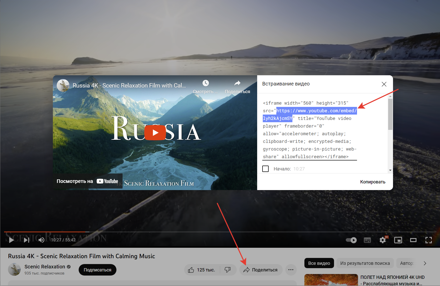440x286 pixels.
Task: Click the share arrow icon in preview
Action: [x=237, y=83]
